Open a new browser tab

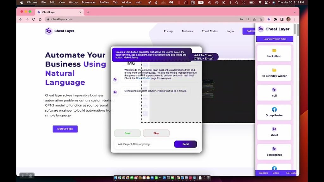[88, 12]
